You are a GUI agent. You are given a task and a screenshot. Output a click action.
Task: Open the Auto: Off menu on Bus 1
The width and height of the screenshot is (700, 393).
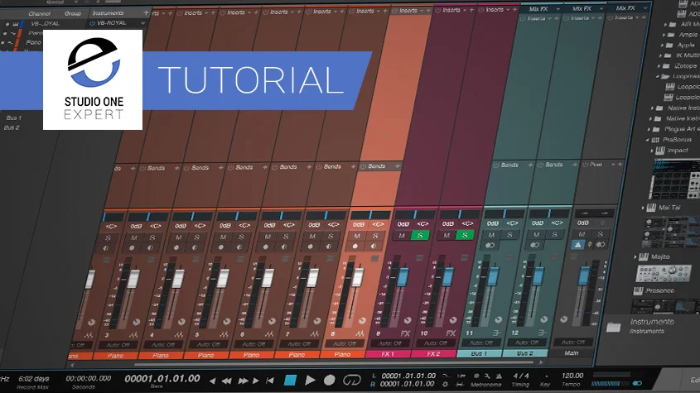(x=481, y=343)
